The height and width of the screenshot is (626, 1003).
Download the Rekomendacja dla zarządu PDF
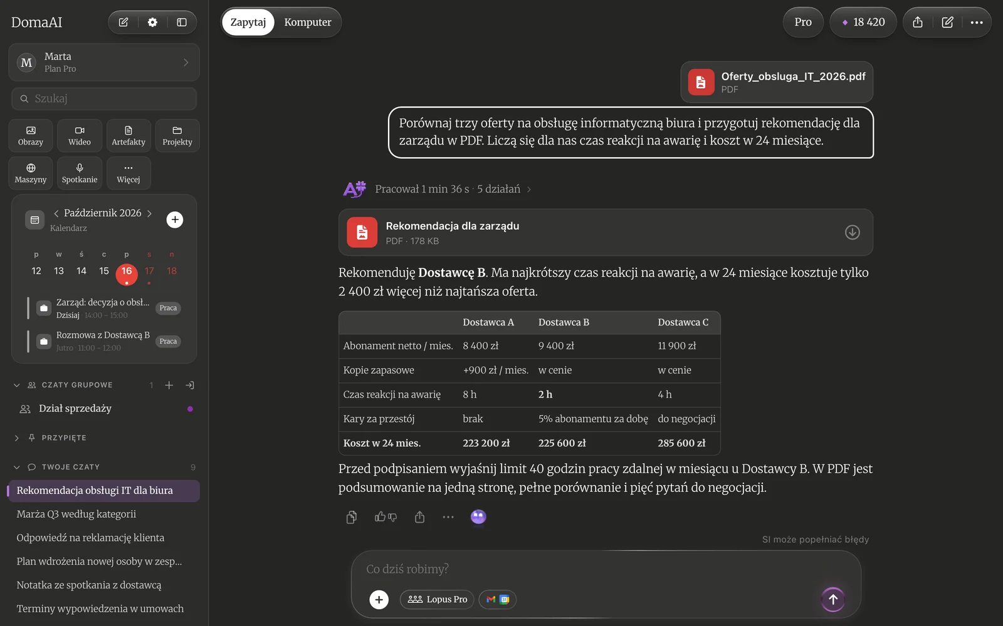tap(852, 232)
